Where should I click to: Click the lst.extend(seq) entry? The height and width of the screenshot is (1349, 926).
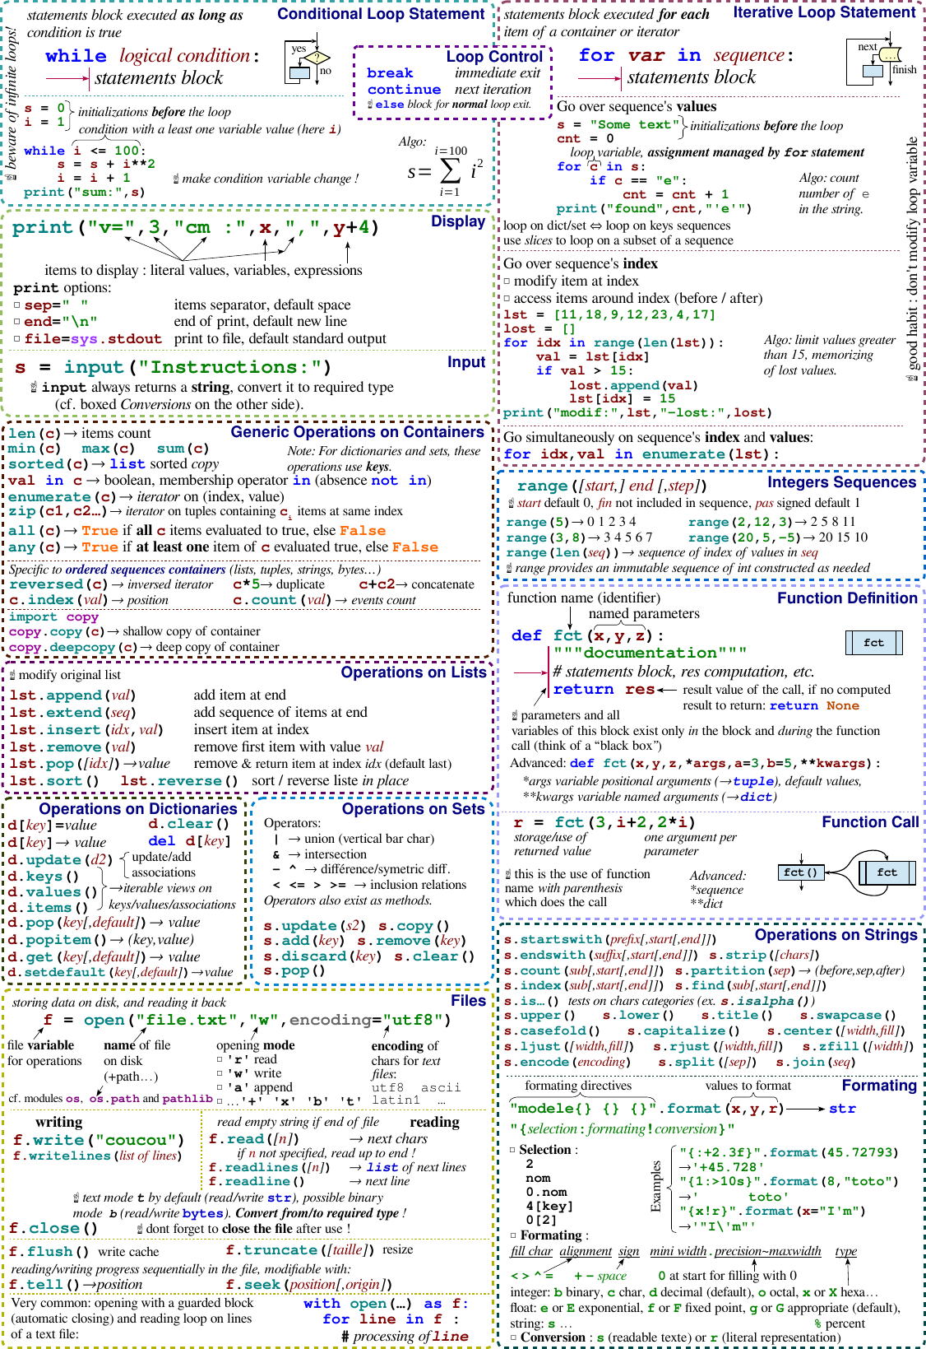coord(72,713)
